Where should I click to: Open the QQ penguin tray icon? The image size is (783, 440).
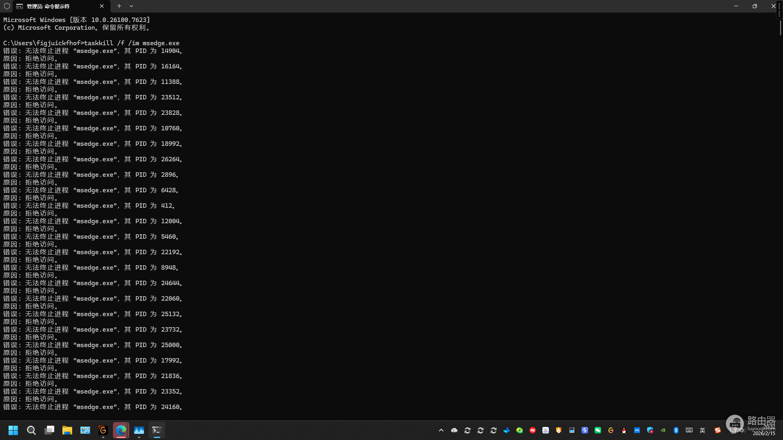click(624, 430)
